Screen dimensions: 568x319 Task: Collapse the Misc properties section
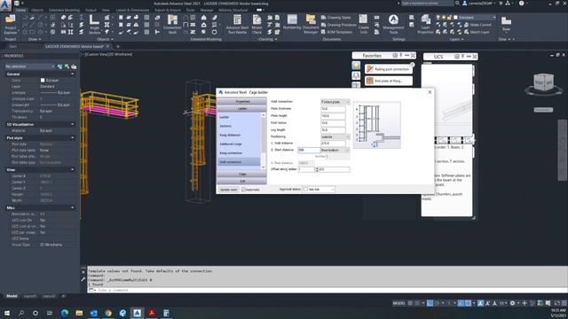click(x=73, y=207)
